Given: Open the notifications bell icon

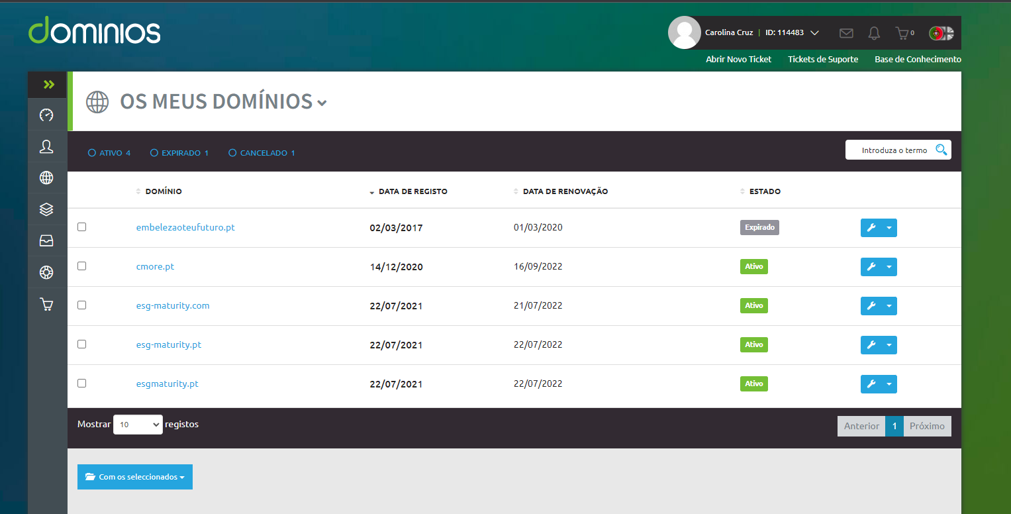Looking at the screenshot, I should [874, 33].
